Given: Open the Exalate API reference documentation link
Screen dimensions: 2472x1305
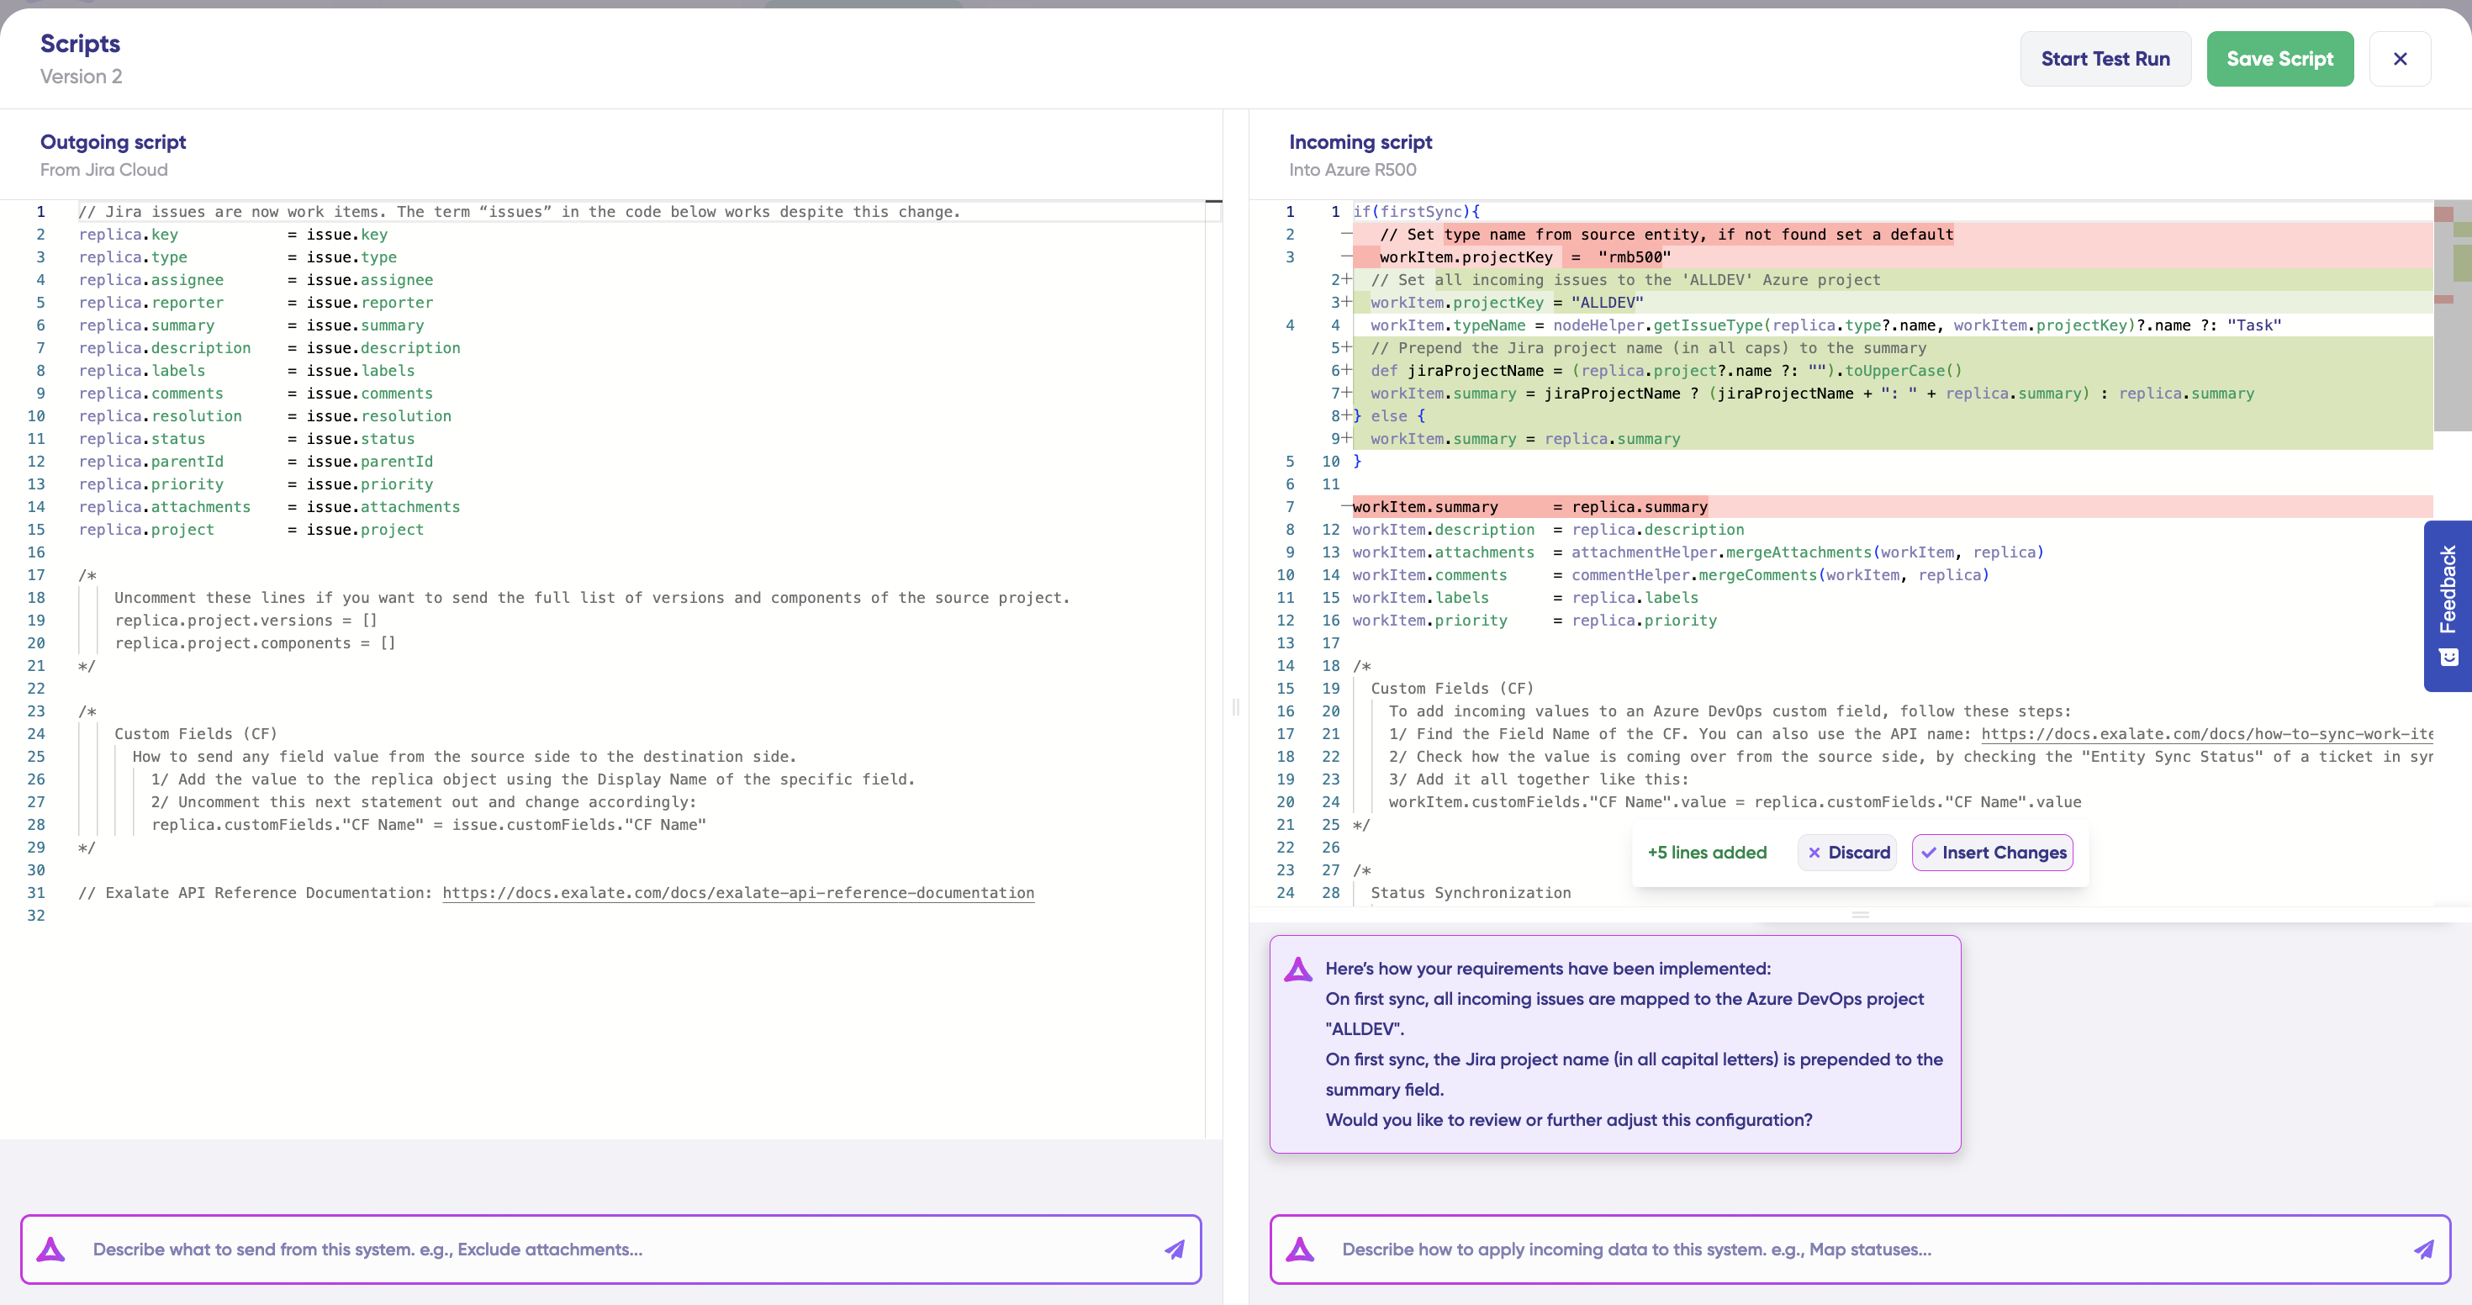Looking at the screenshot, I should click(738, 892).
